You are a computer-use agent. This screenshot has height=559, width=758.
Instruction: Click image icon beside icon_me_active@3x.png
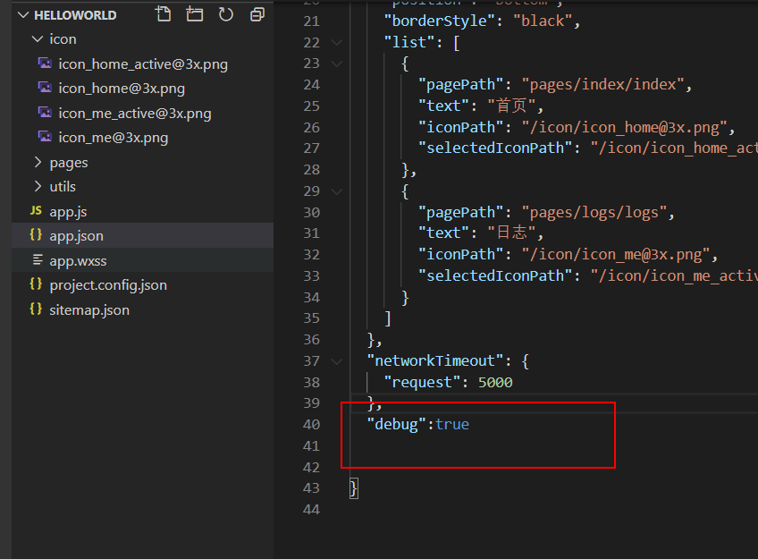click(45, 112)
